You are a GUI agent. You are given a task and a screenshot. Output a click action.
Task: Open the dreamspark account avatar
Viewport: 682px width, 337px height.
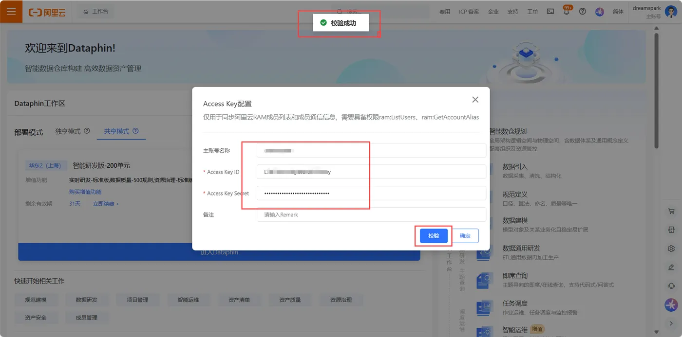tap(670, 11)
